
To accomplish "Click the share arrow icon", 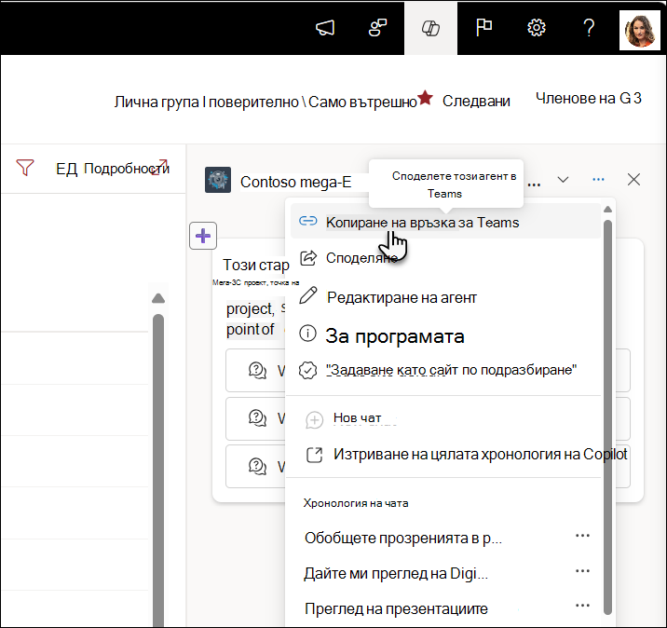I will [308, 257].
